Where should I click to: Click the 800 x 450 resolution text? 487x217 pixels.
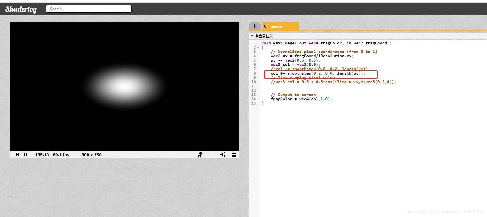(x=92, y=155)
